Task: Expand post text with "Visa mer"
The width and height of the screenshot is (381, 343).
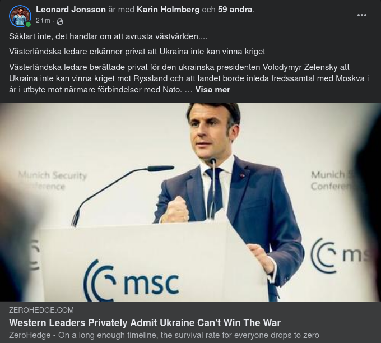Action: tap(212, 90)
